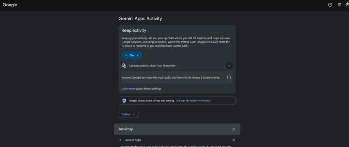This screenshot has height=147, width=349.
Task: Open the Delete dropdown menu
Action: pyautogui.click(x=128, y=114)
